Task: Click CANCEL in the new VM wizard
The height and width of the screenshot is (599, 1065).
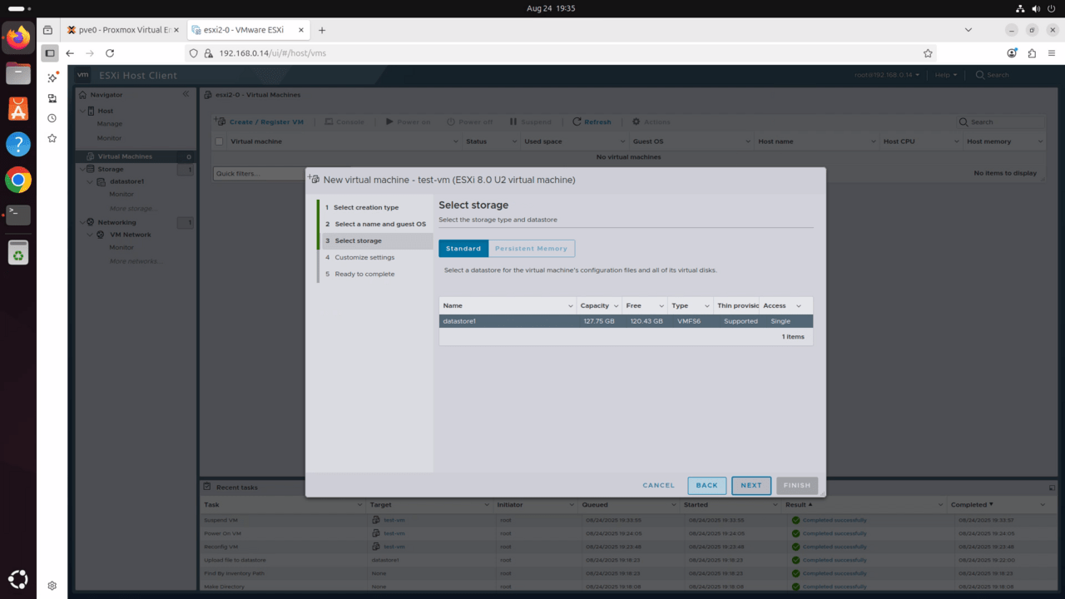Action: 659,485
